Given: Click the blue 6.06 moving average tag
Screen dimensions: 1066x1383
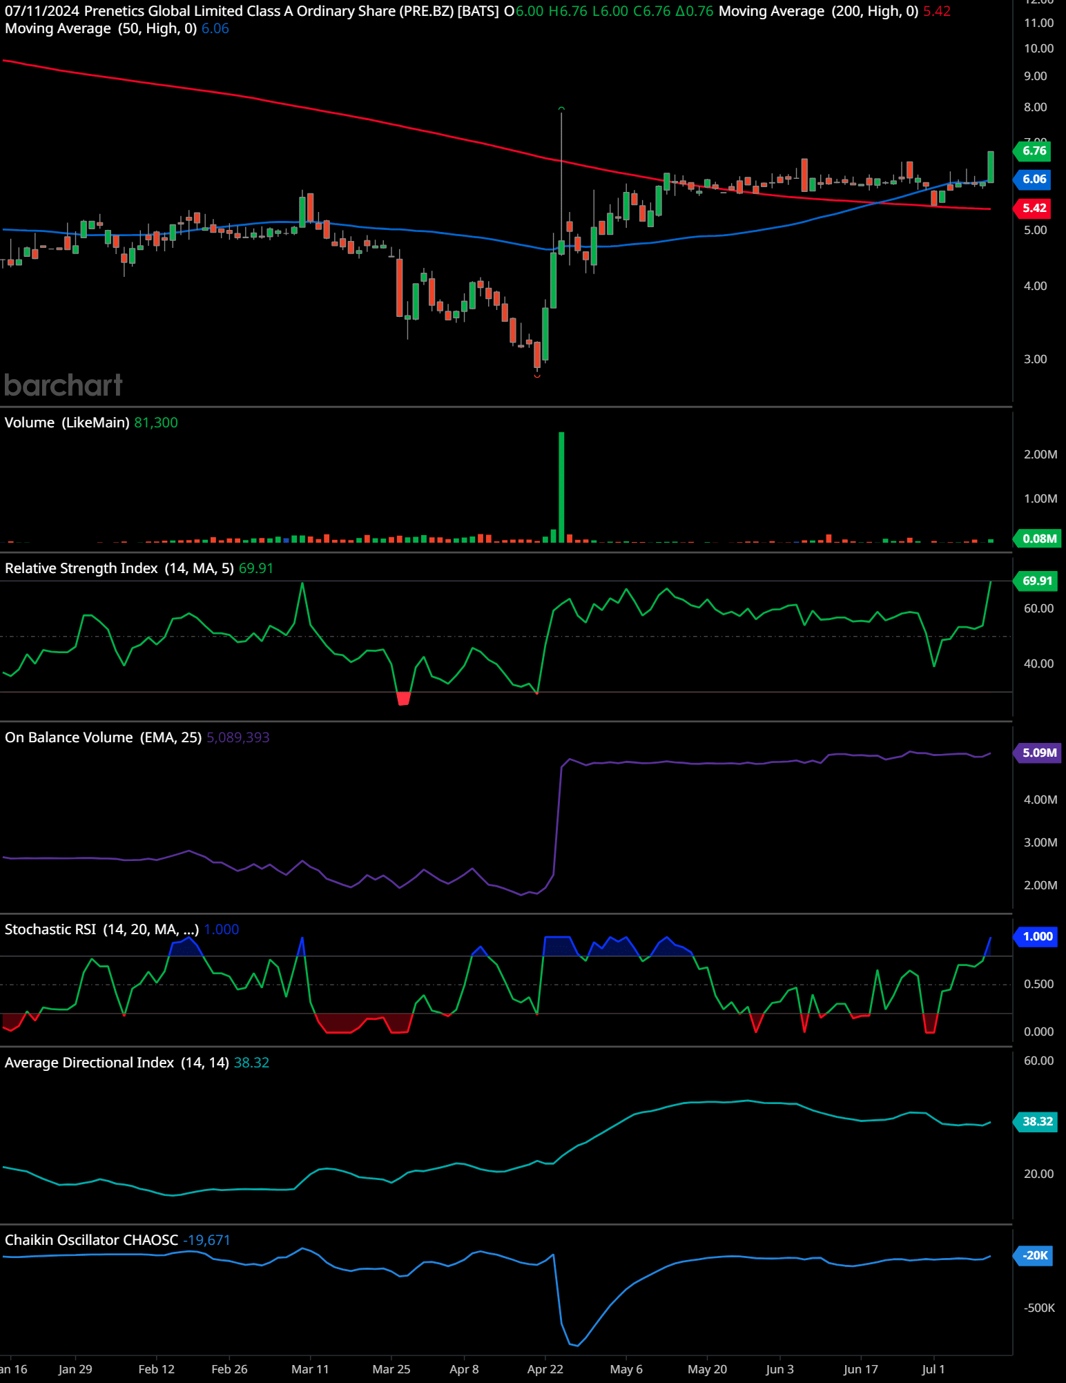Looking at the screenshot, I should 1034,179.
